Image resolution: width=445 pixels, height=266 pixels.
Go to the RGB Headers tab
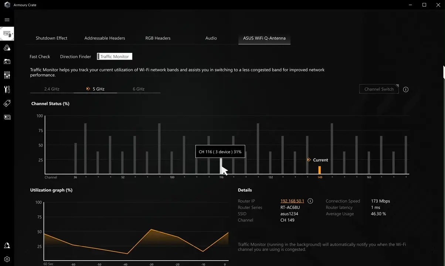(x=158, y=38)
